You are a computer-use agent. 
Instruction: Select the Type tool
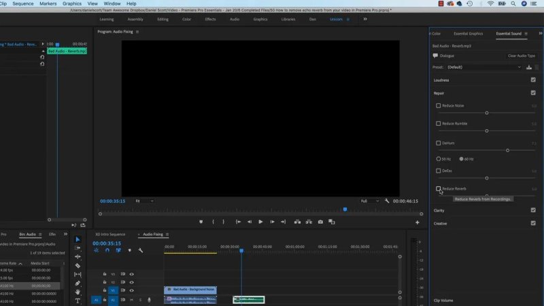(78, 301)
